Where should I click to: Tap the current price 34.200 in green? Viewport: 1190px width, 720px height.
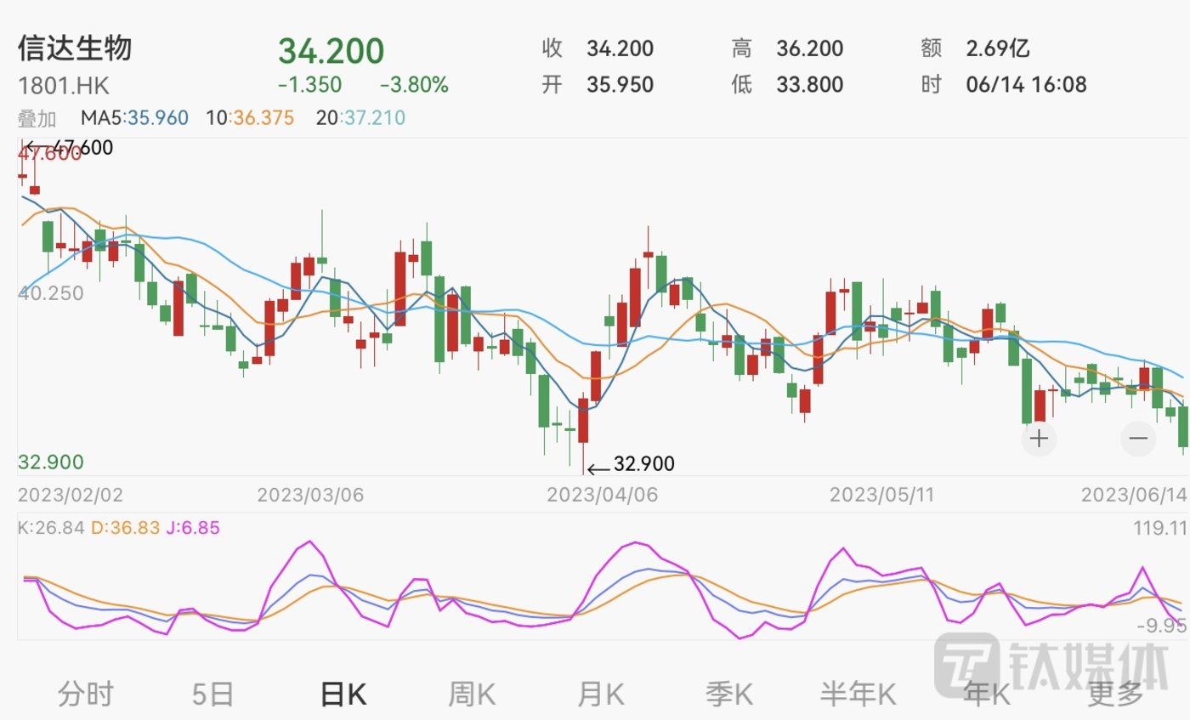pos(331,51)
